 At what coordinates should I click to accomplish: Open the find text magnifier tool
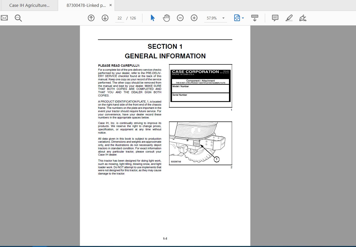[18, 18]
